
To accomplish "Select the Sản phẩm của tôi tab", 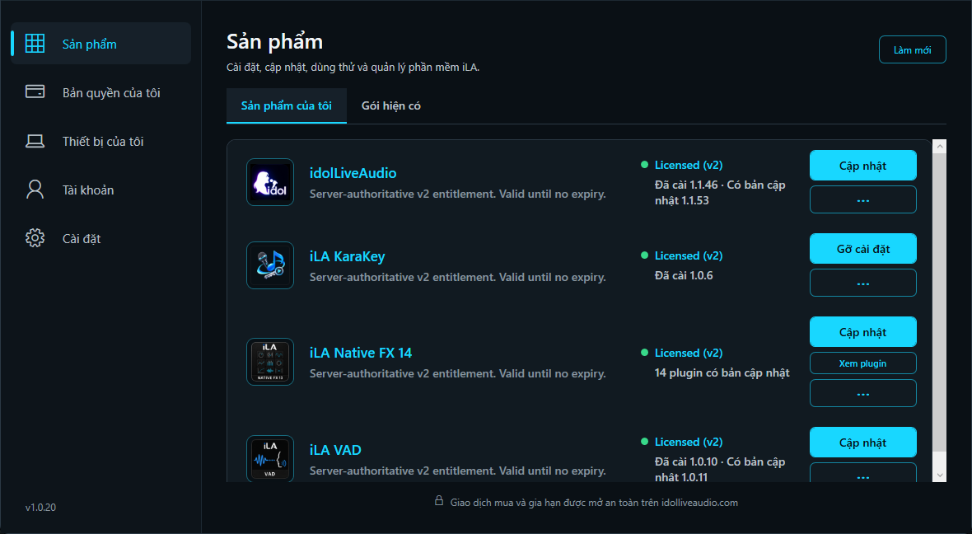I will pos(287,105).
